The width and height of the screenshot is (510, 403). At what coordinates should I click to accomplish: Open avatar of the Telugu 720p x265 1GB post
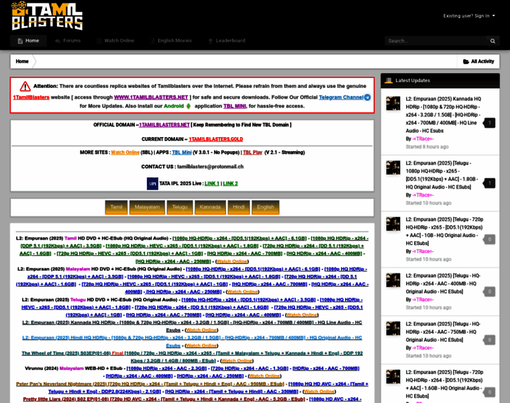393,224
